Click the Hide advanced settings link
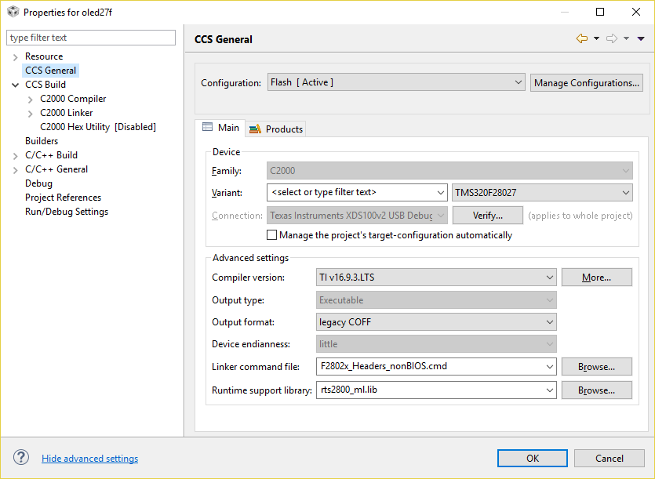Viewport: 655px width, 479px height. pyautogui.click(x=89, y=459)
